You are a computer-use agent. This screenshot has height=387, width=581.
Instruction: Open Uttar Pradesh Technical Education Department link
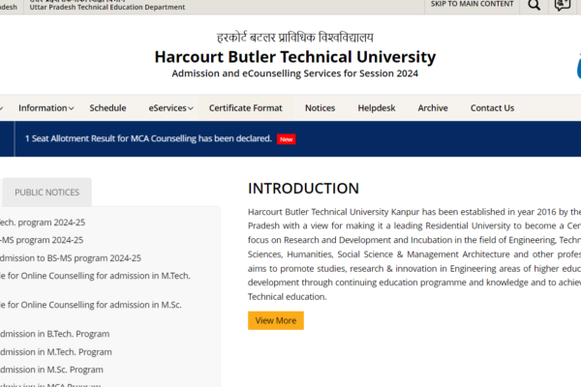(x=107, y=7)
